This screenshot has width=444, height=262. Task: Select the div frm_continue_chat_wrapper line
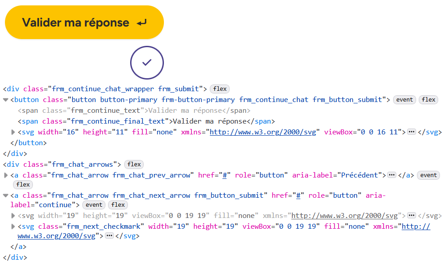(105, 89)
